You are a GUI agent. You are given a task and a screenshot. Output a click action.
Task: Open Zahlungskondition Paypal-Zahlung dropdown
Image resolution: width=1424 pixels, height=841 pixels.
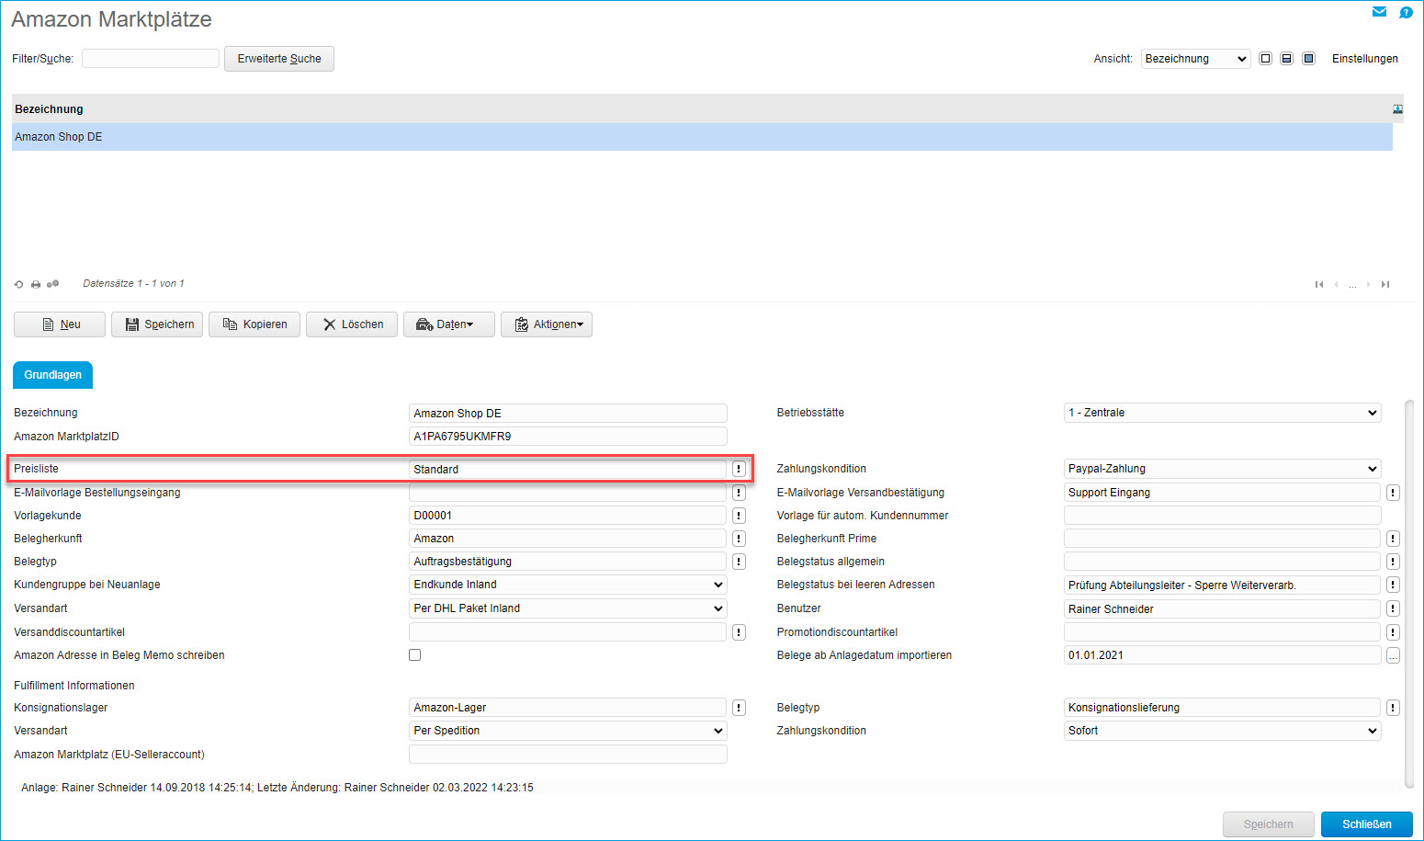(x=1222, y=469)
